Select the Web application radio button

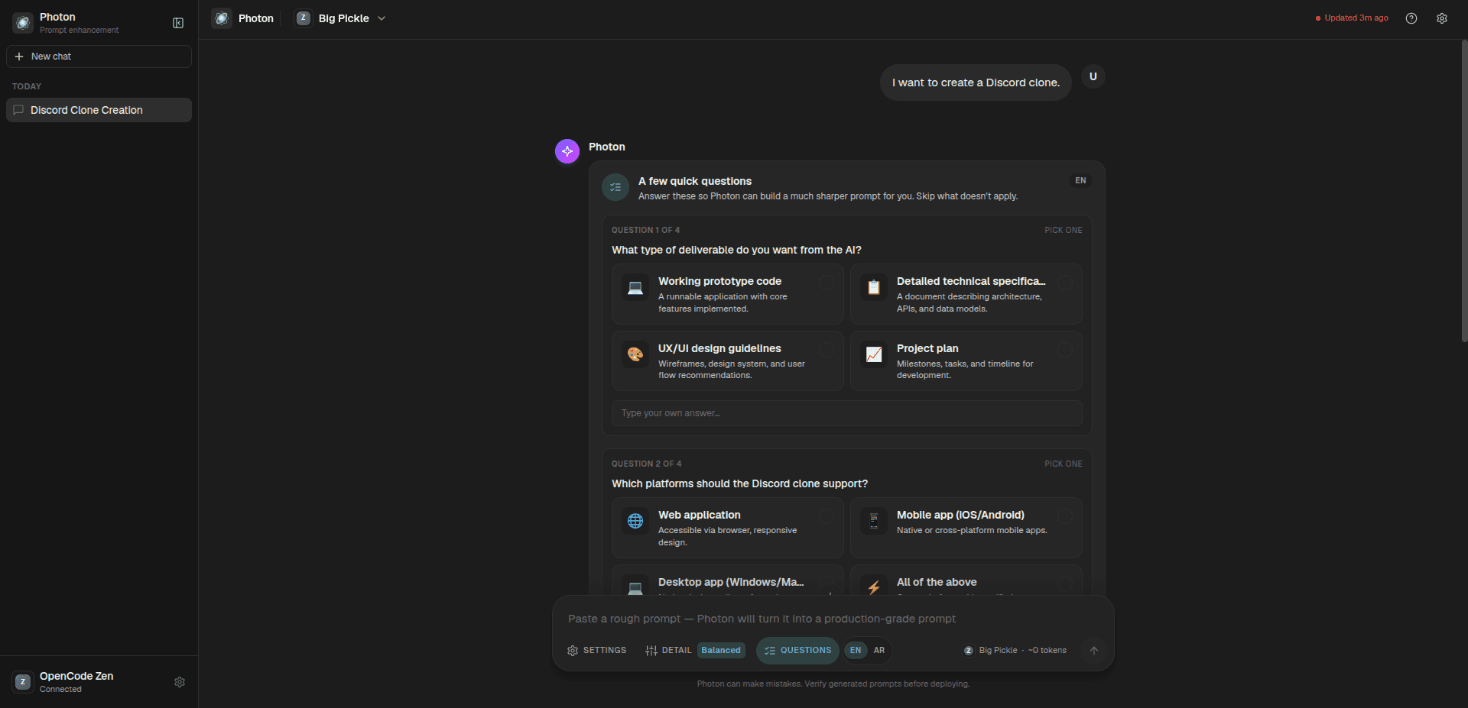pyautogui.click(x=827, y=516)
